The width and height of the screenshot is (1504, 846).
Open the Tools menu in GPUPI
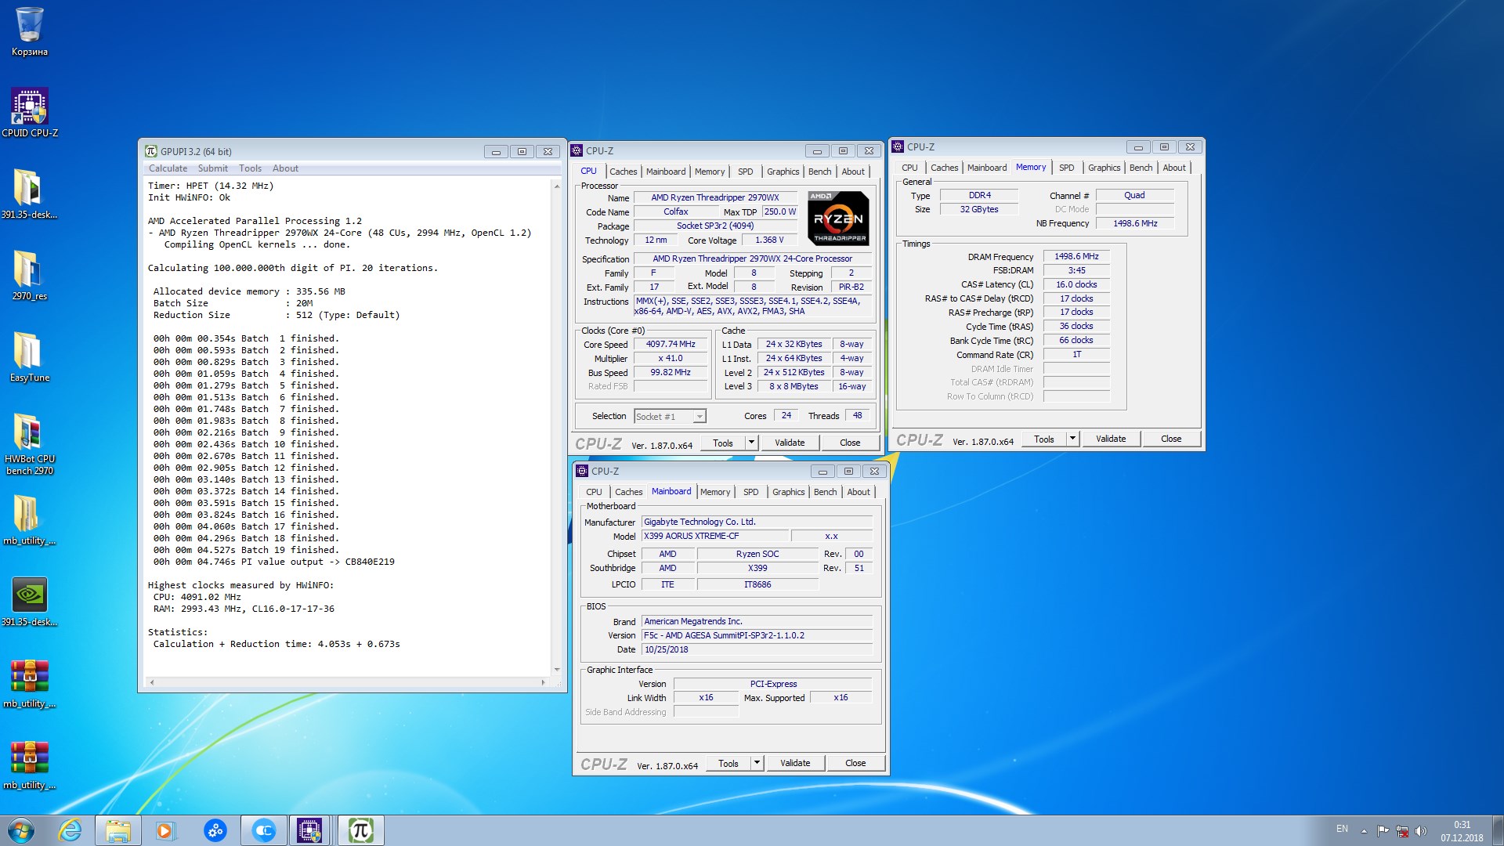coord(250,168)
